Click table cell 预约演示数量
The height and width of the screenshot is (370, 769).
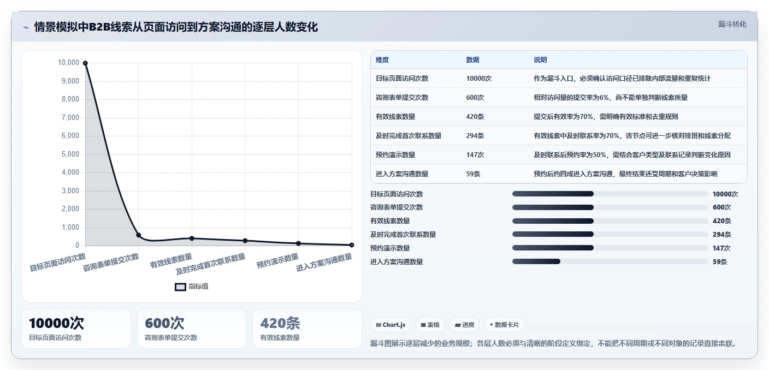coord(395,155)
